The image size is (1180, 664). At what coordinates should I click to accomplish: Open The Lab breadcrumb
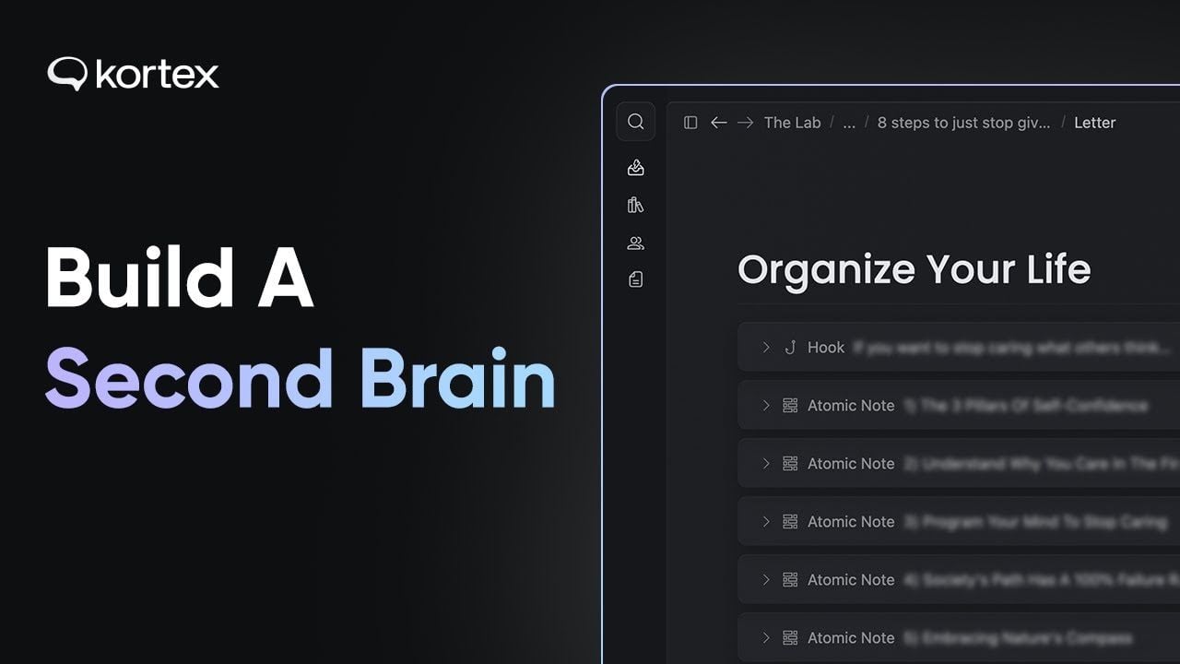pos(792,123)
